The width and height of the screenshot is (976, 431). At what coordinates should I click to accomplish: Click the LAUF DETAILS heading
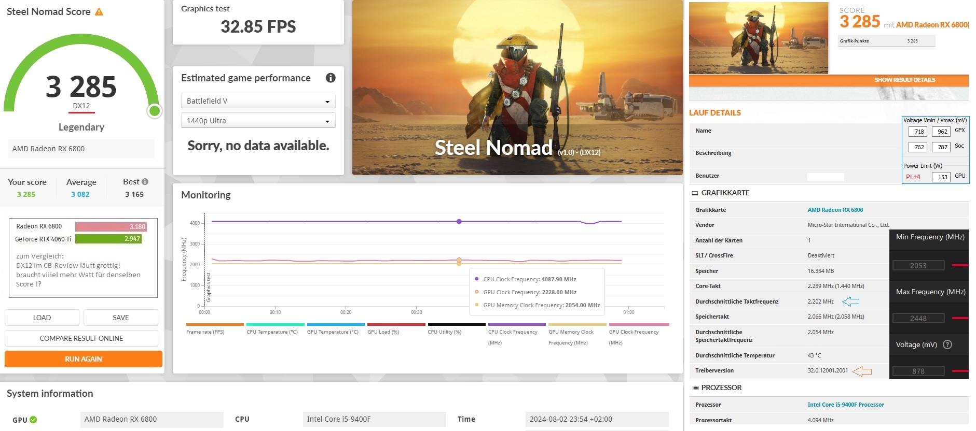click(714, 112)
